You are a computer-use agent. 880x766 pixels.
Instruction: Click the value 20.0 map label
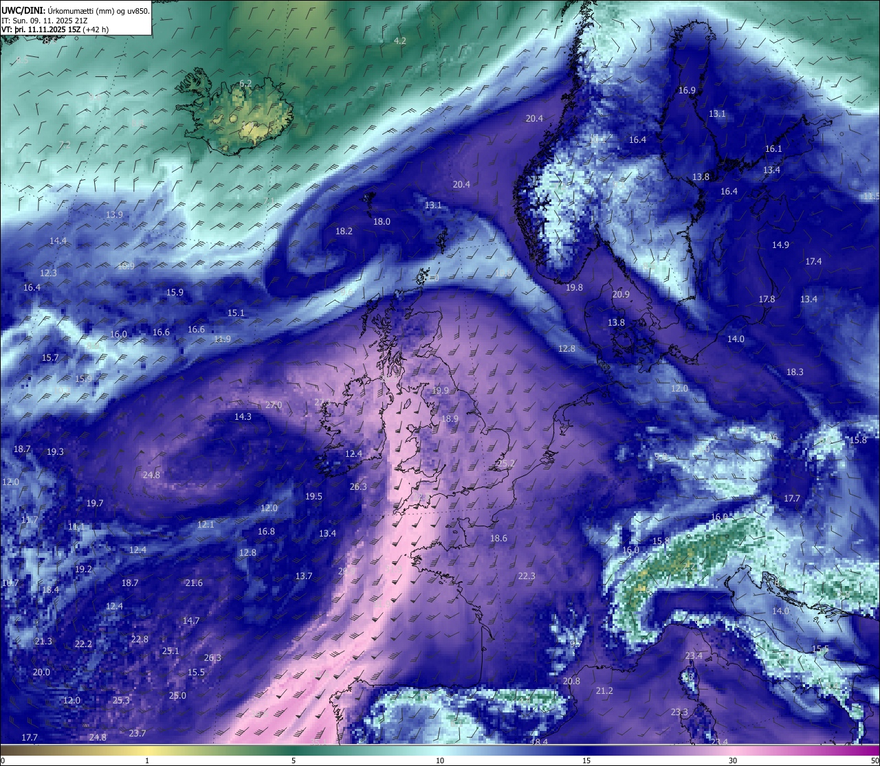pyautogui.click(x=41, y=672)
